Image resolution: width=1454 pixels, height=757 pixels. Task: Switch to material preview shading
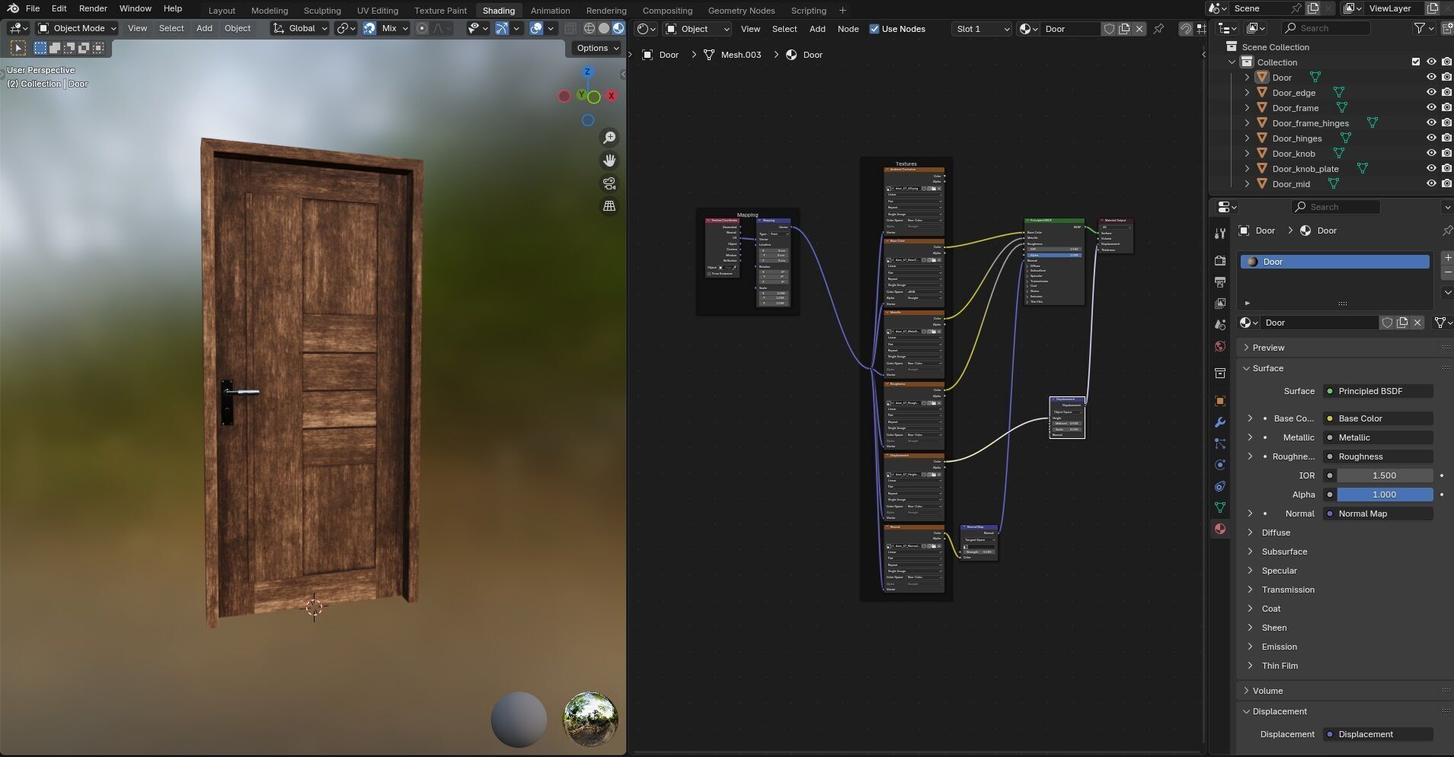618,28
